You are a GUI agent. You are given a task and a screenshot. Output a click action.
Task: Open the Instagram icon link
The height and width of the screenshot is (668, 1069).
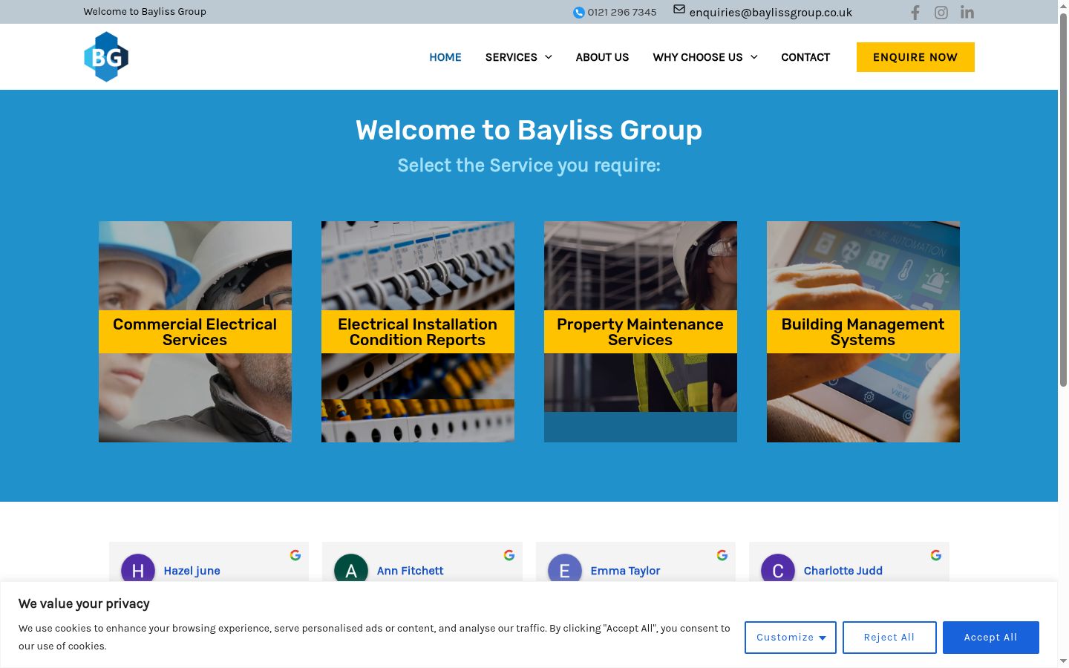click(941, 13)
